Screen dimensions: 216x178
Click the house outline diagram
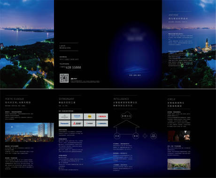point(126,127)
